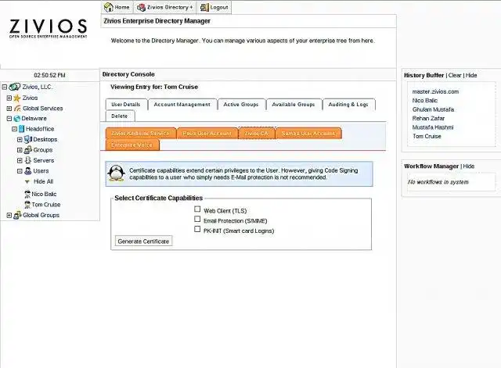The image size is (501, 368).
Task: Hide the Workflow Manager panel
Action: (x=469, y=166)
